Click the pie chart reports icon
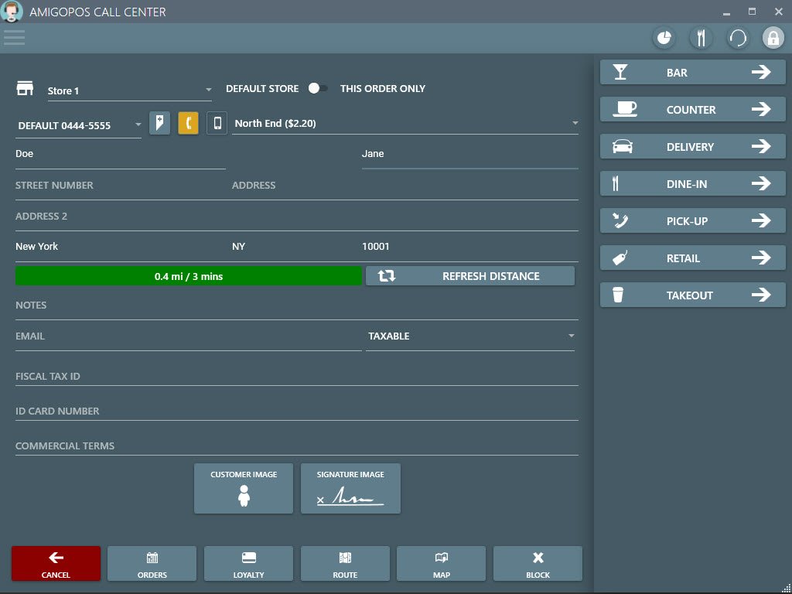 click(x=664, y=38)
